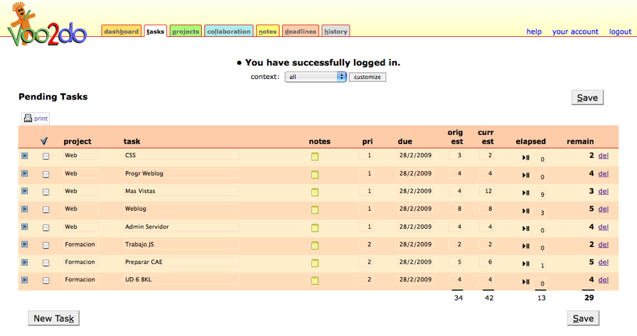The image size is (637, 336).
Task: Check the checkbox for CSS task
Action: (46, 156)
